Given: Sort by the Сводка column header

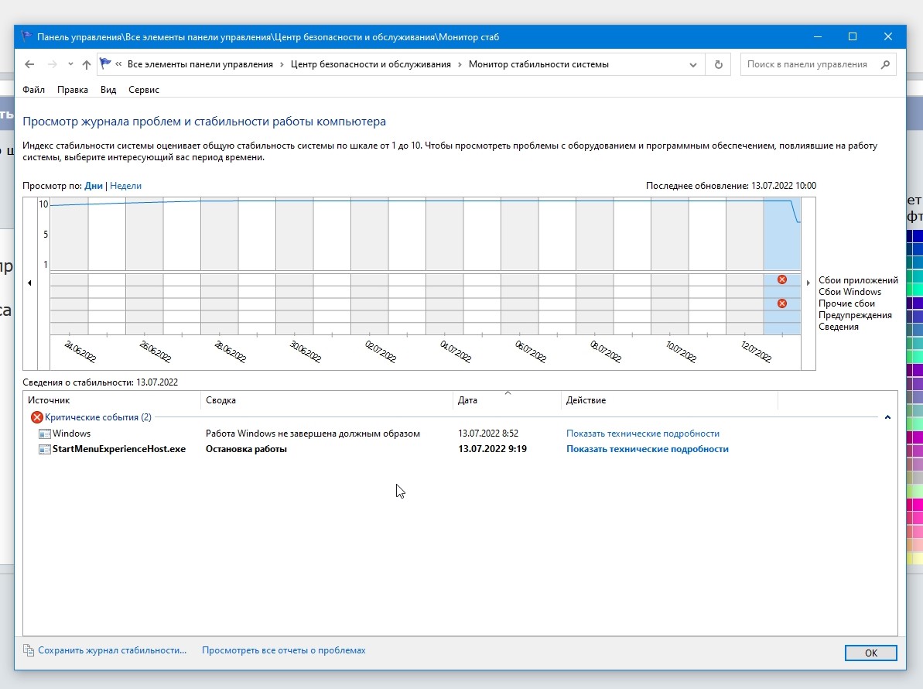Looking at the screenshot, I should [x=326, y=400].
